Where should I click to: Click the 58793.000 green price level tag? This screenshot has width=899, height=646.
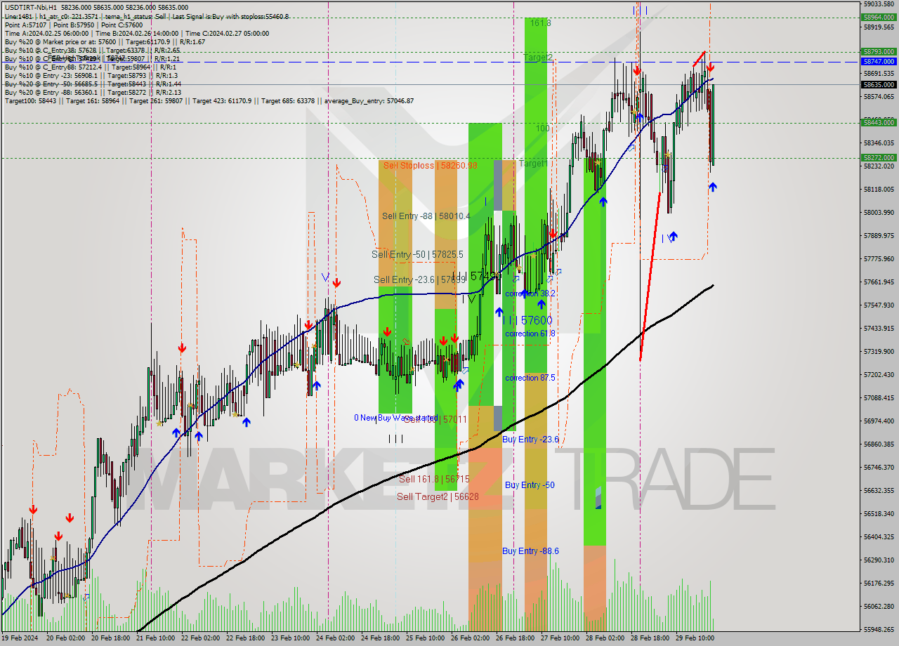point(879,51)
